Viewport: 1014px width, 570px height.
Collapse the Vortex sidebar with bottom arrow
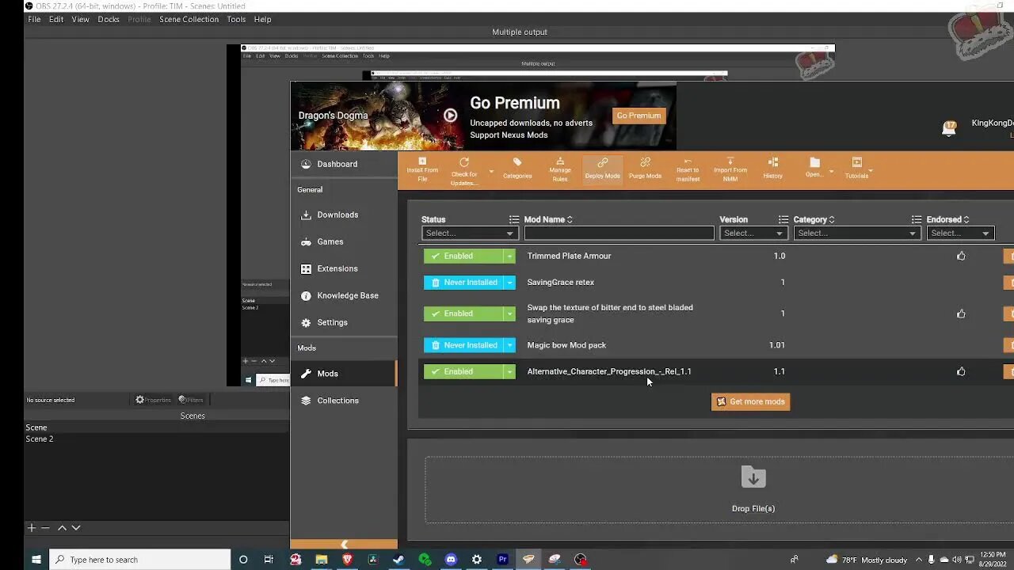tap(344, 545)
